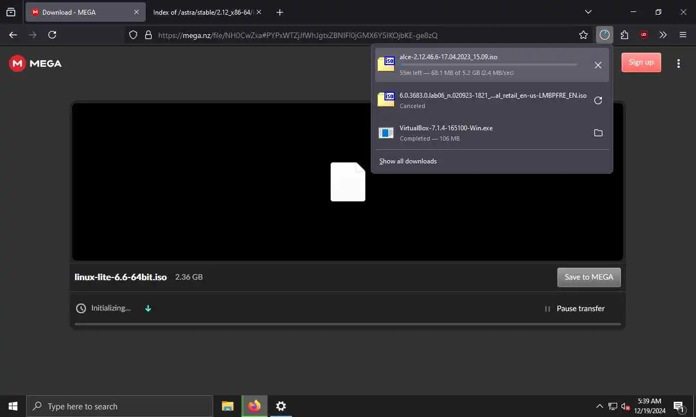Cancel the alce-2.12.46.6 ISO download
This screenshot has width=696, height=417.
[x=598, y=65]
